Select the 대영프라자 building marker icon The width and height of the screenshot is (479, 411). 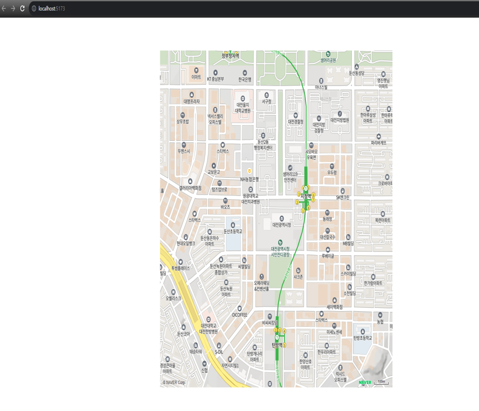coord(192,95)
